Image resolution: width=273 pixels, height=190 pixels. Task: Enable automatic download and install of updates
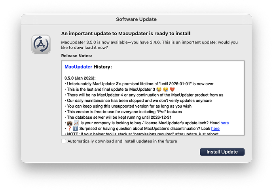(64, 141)
